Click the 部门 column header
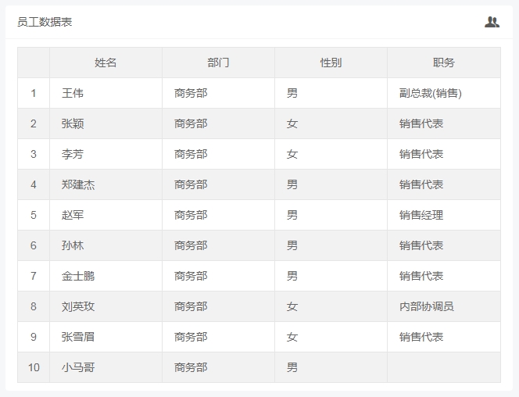Viewport: 519px width, 397px height. (218, 63)
